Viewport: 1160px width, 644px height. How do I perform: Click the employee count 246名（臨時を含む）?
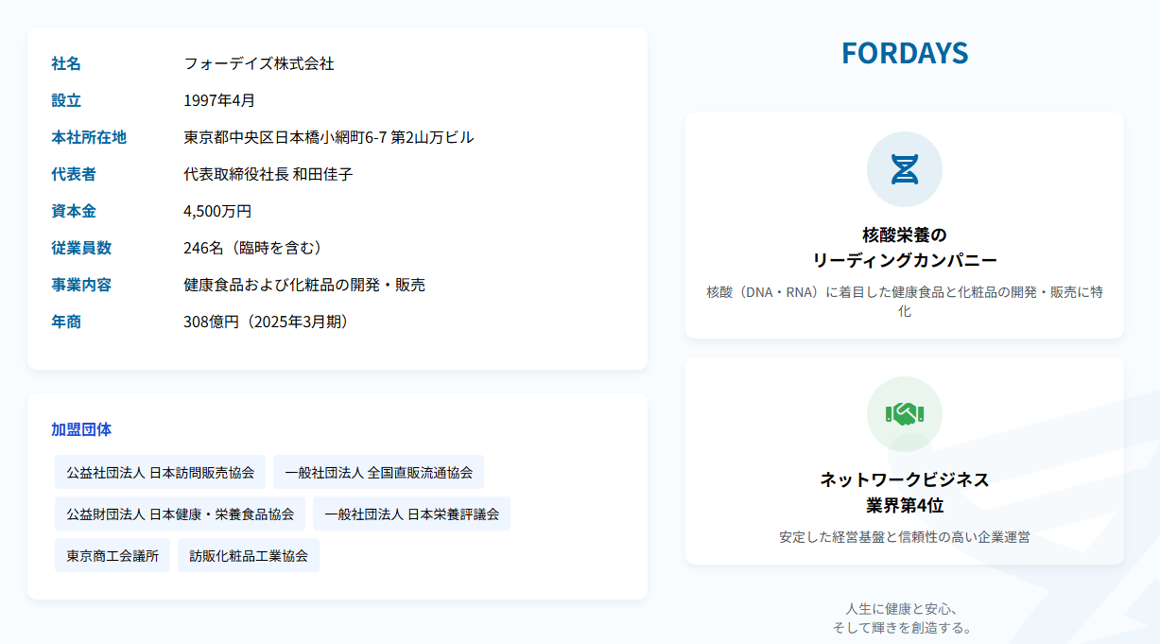pyautogui.click(x=255, y=248)
